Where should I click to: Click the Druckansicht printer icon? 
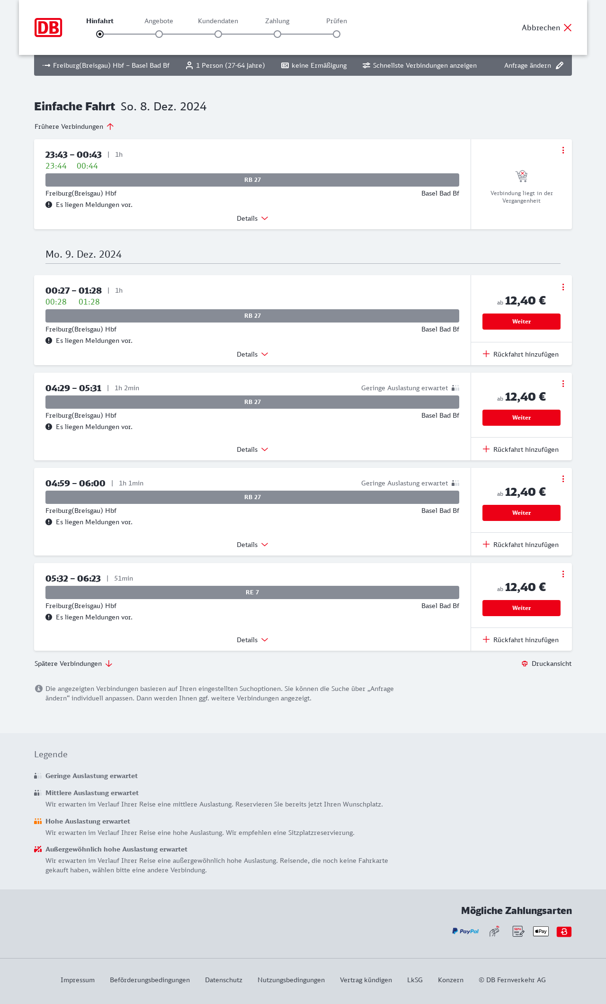[525, 663]
